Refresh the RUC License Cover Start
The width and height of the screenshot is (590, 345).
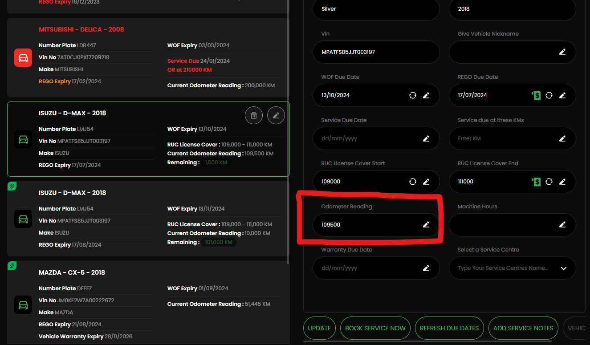(x=413, y=182)
